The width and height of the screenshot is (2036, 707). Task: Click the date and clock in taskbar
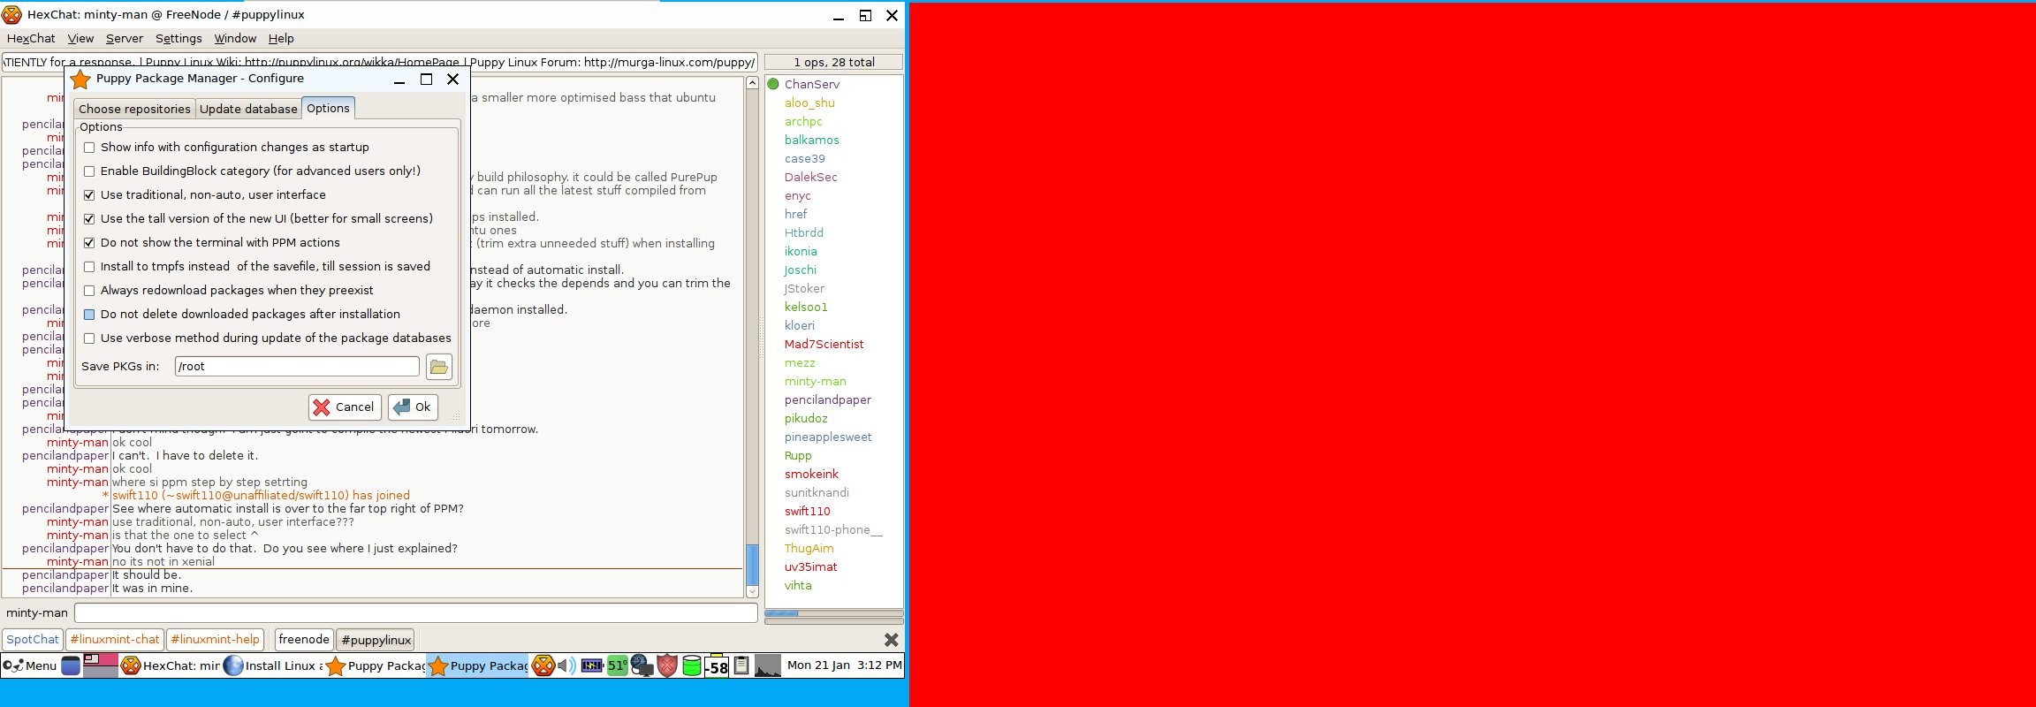pos(845,665)
